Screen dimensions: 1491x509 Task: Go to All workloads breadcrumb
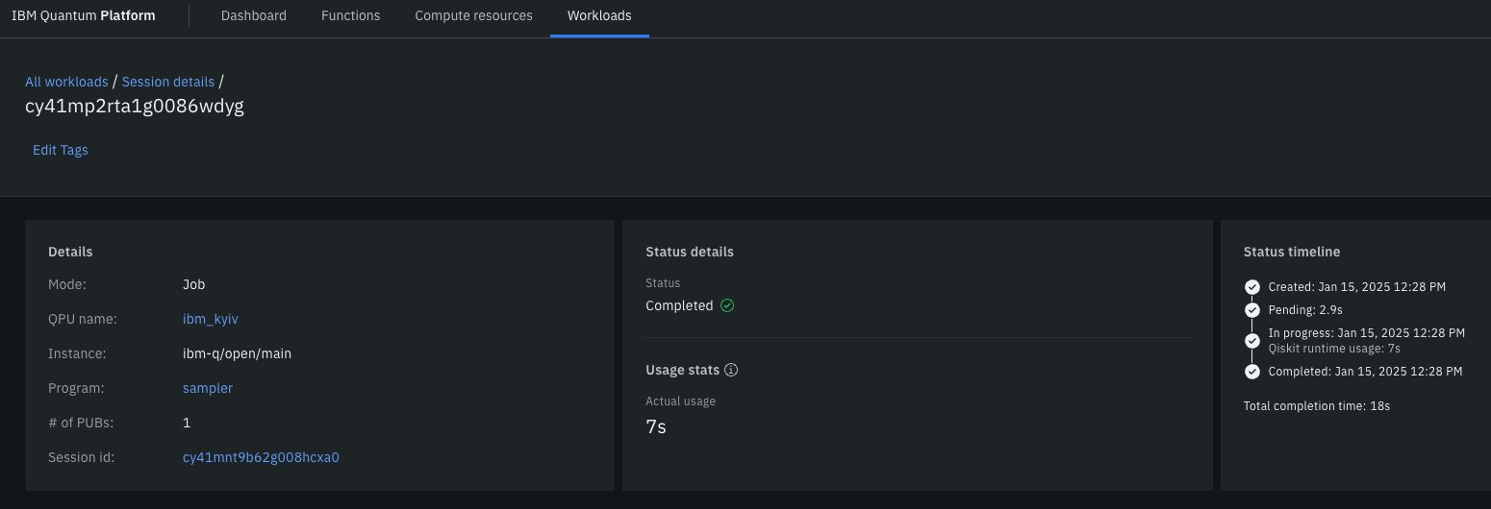(66, 83)
